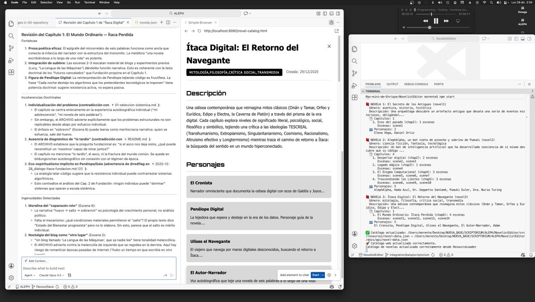The image size is (535, 302).
Task: Open Run and Debug in NovelistEditor window
Action: (354, 86)
